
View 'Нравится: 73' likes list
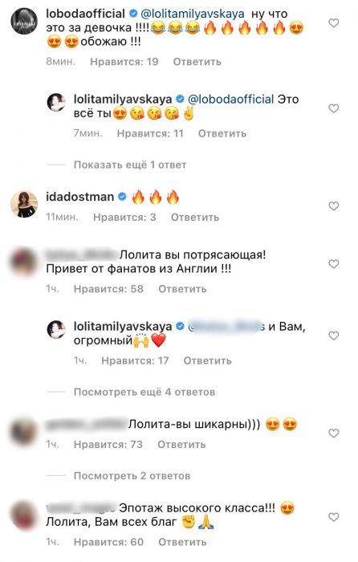(x=108, y=445)
